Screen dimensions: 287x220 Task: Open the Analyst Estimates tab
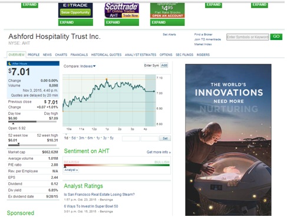tap(140, 55)
